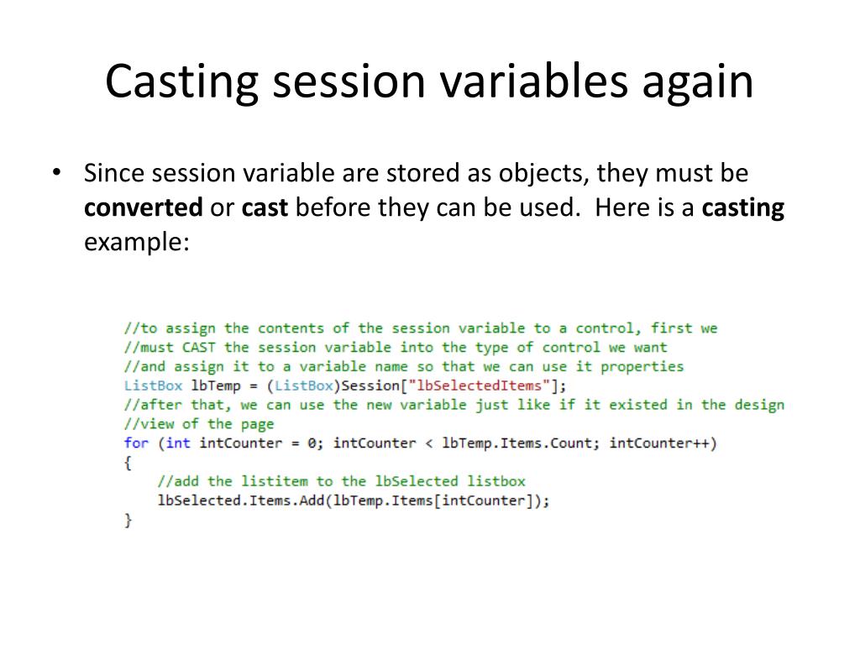Click the 'lbTemp' variable in declaration line
This screenshot has height=645, width=860.
(216, 386)
